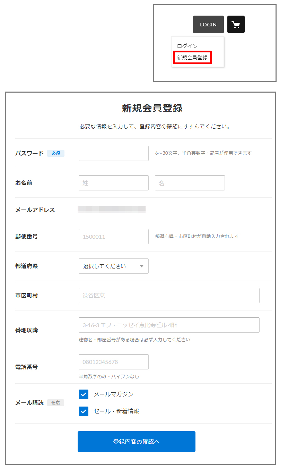288x469 pixels.
Task: Click the セール・新着情報 label text
Action: point(116,411)
